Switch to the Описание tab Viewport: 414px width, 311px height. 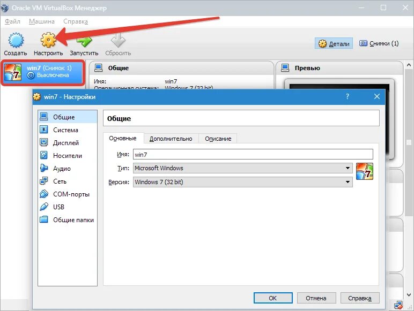pos(218,139)
